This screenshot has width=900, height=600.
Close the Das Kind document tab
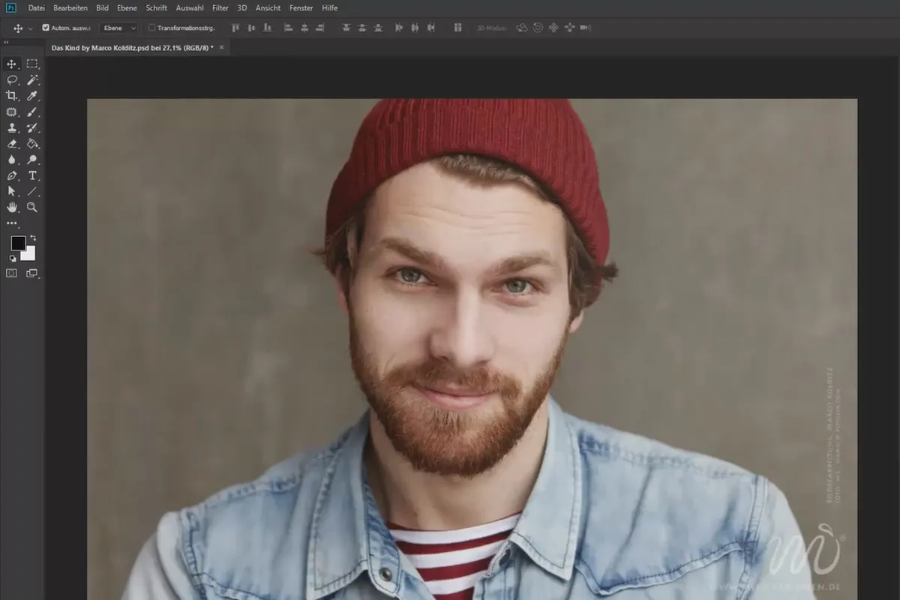[x=221, y=47]
